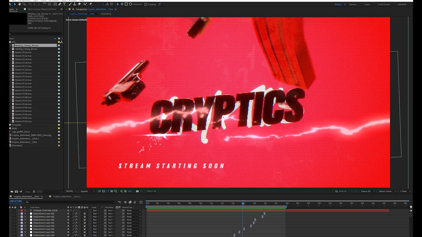
Task: Toggle Draft 3D mode
Action: click(x=341, y=191)
